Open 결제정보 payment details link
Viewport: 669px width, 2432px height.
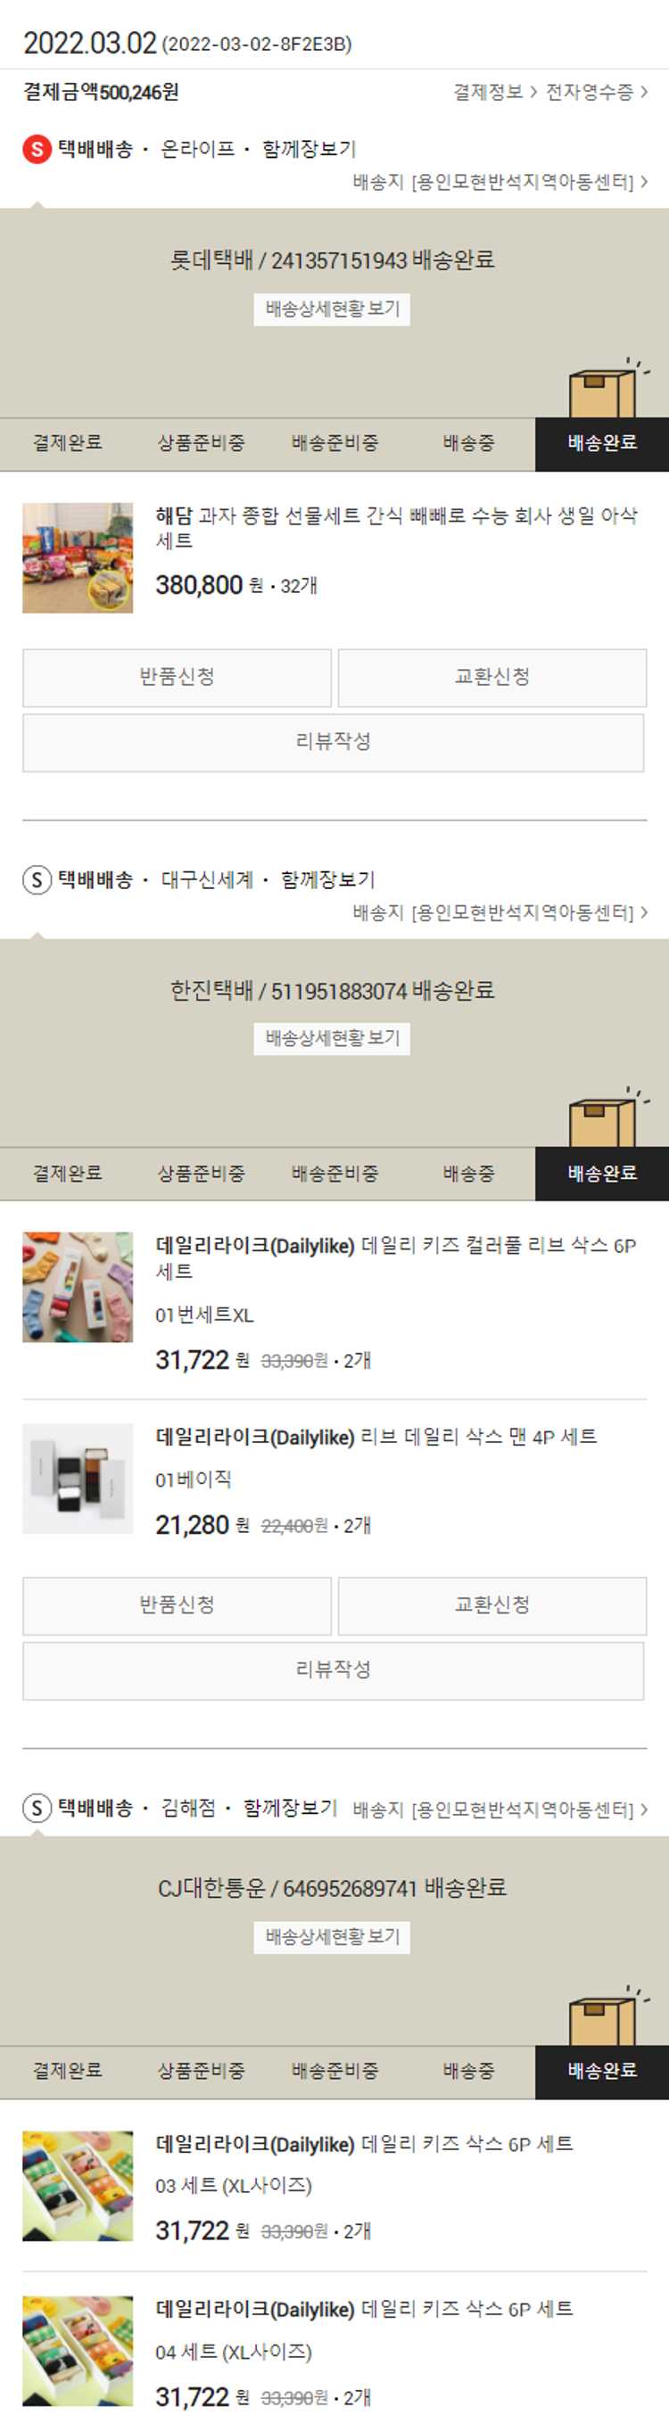(495, 92)
